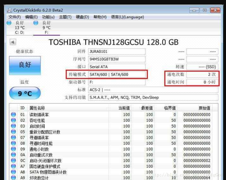
Task: Open the 编辑(E) menu
Action: 31,17
